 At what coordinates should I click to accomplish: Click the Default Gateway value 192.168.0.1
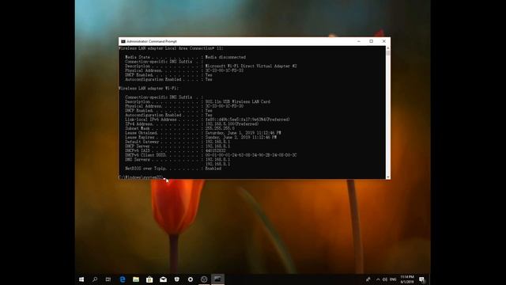point(217,142)
